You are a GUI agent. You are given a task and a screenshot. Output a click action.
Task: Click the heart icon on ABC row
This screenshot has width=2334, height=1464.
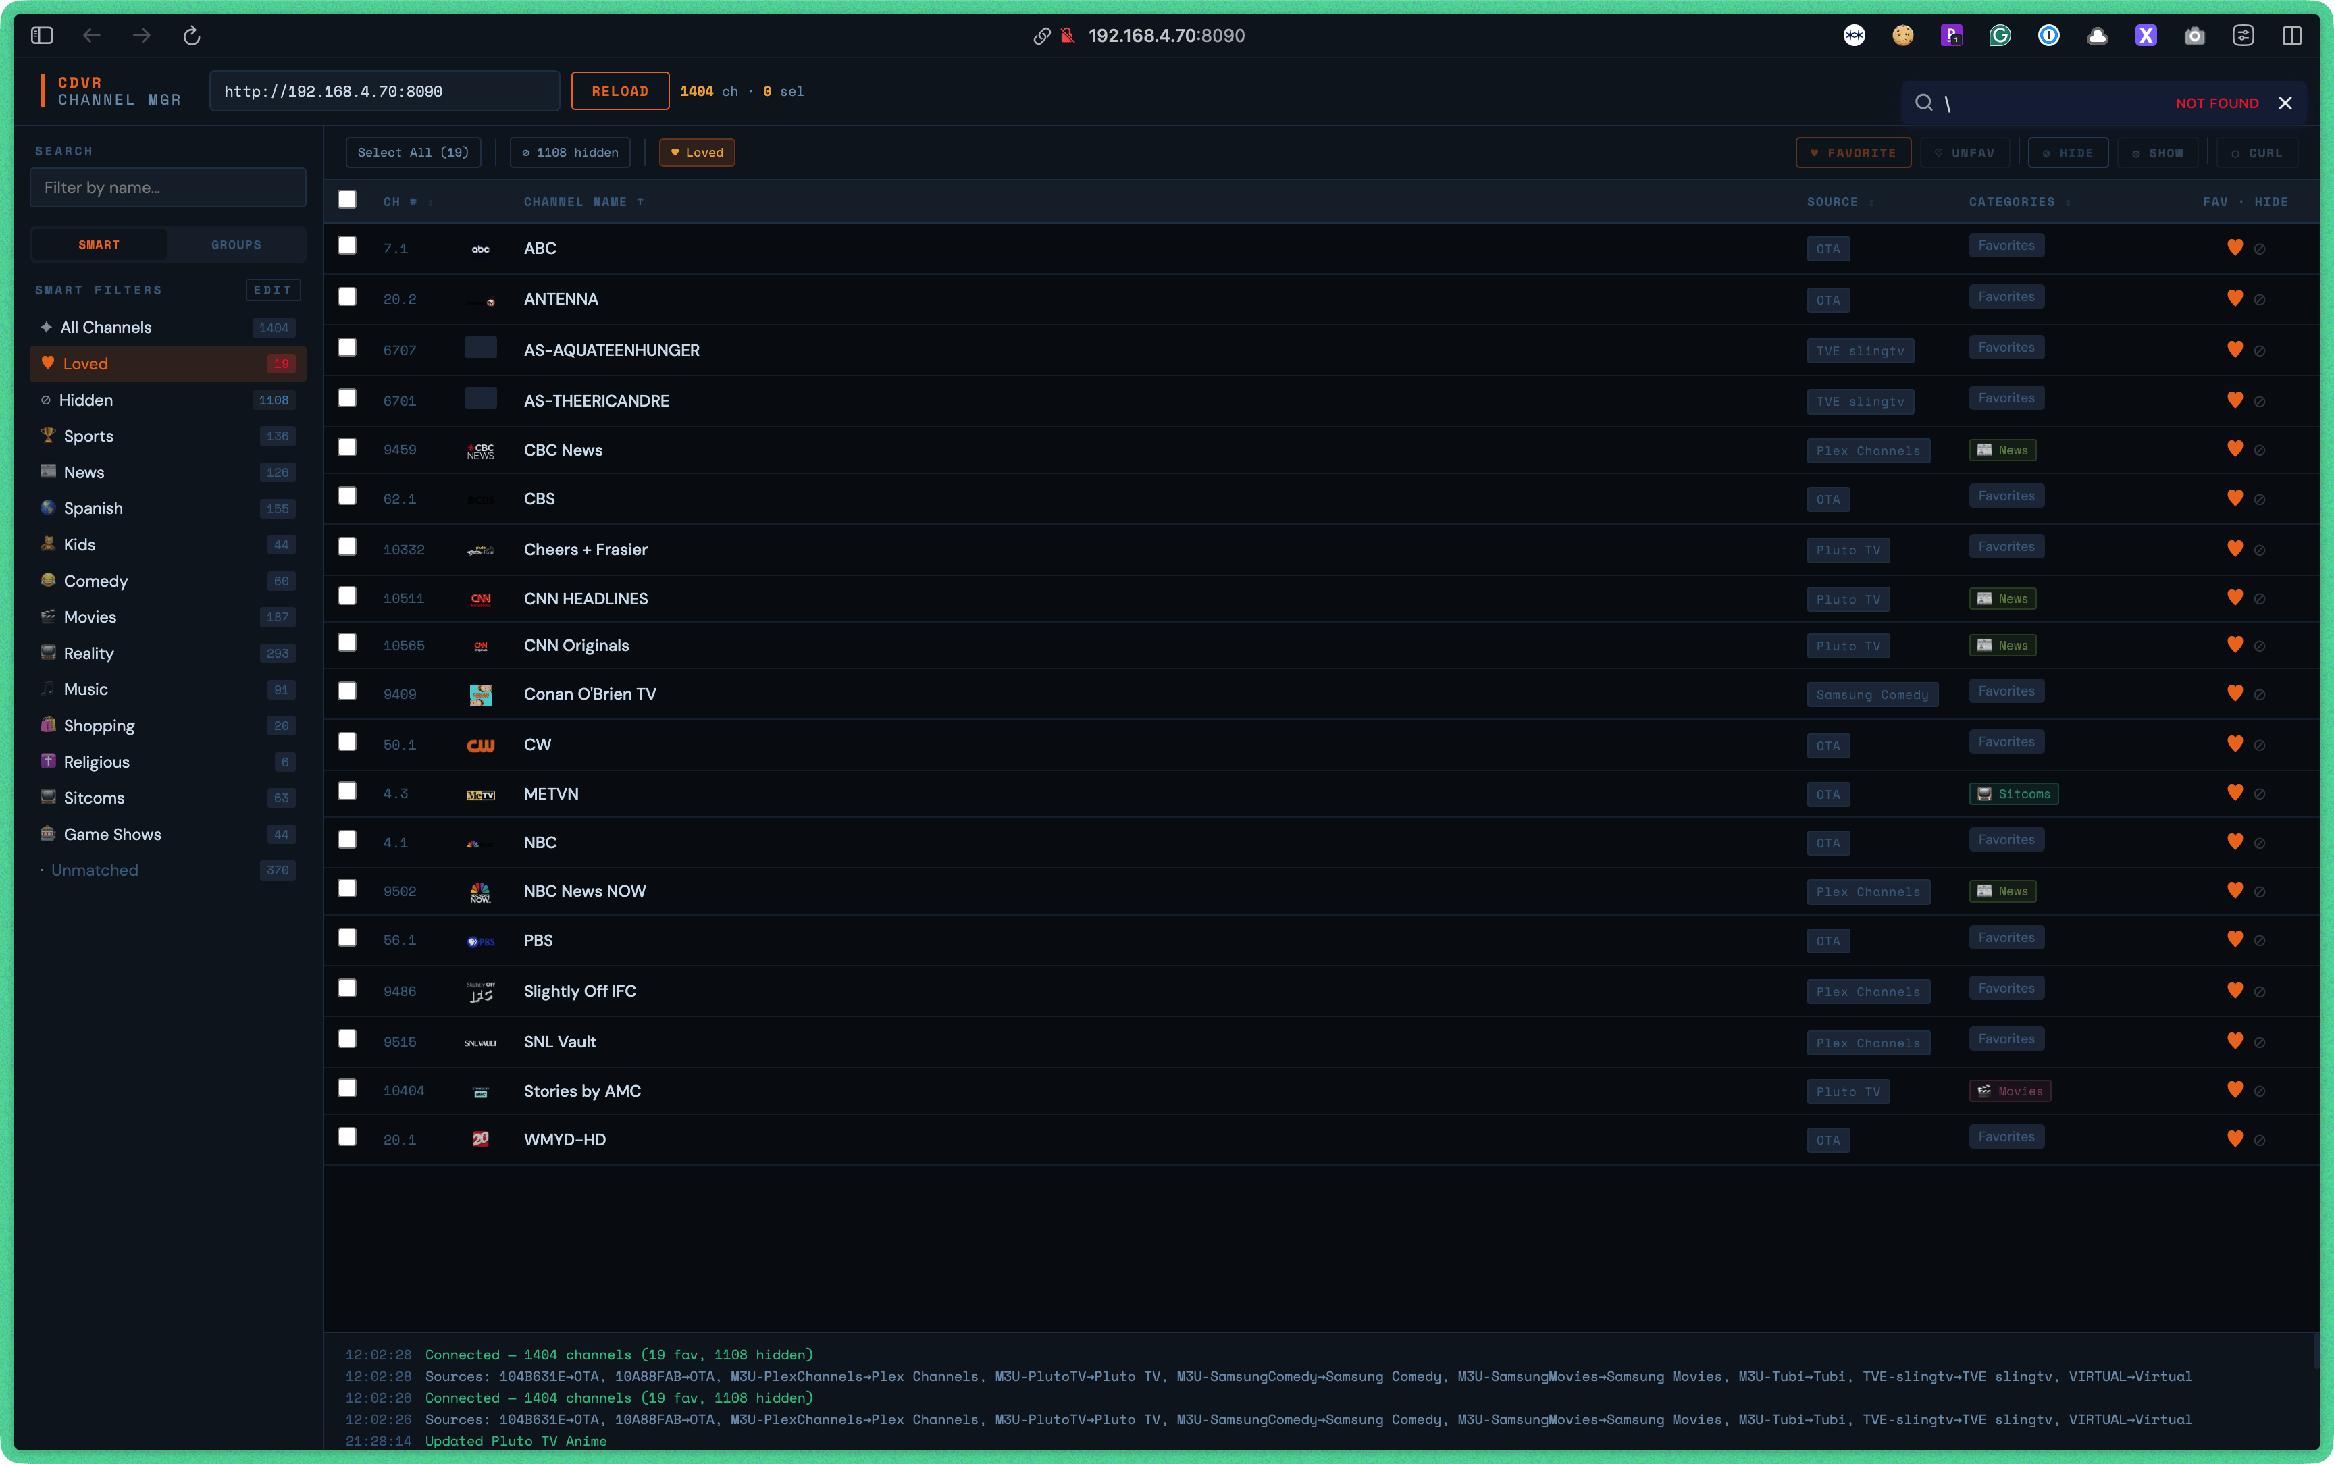tap(2234, 248)
